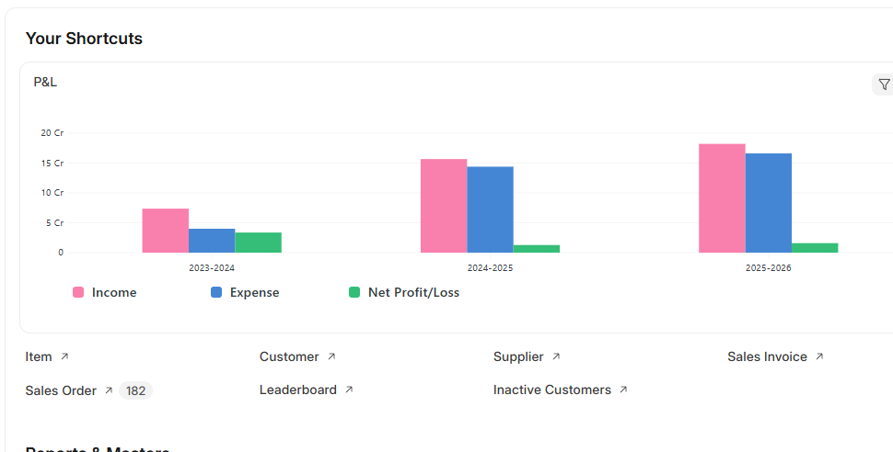This screenshot has height=452, width=893.
Task: Click the arrow icon beside Leaderboard
Action: point(349,390)
